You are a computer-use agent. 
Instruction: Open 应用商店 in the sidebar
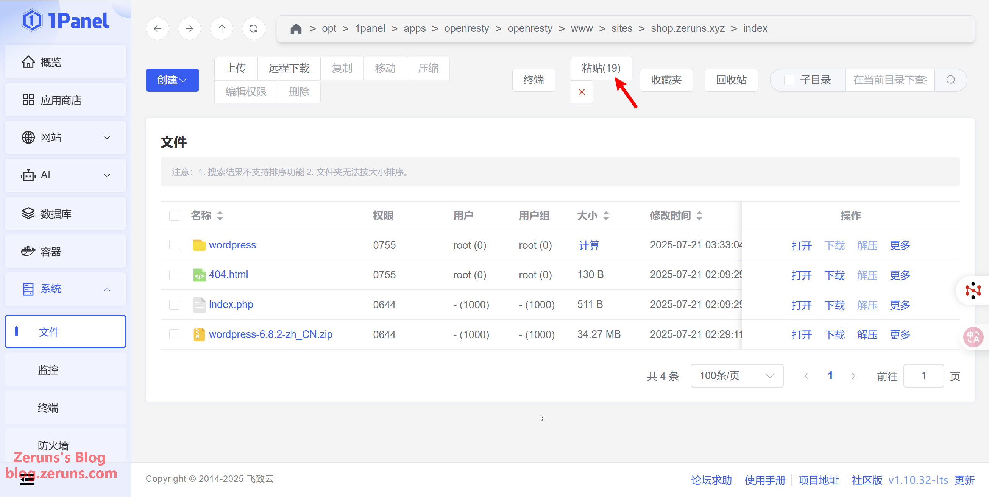(66, 100)
